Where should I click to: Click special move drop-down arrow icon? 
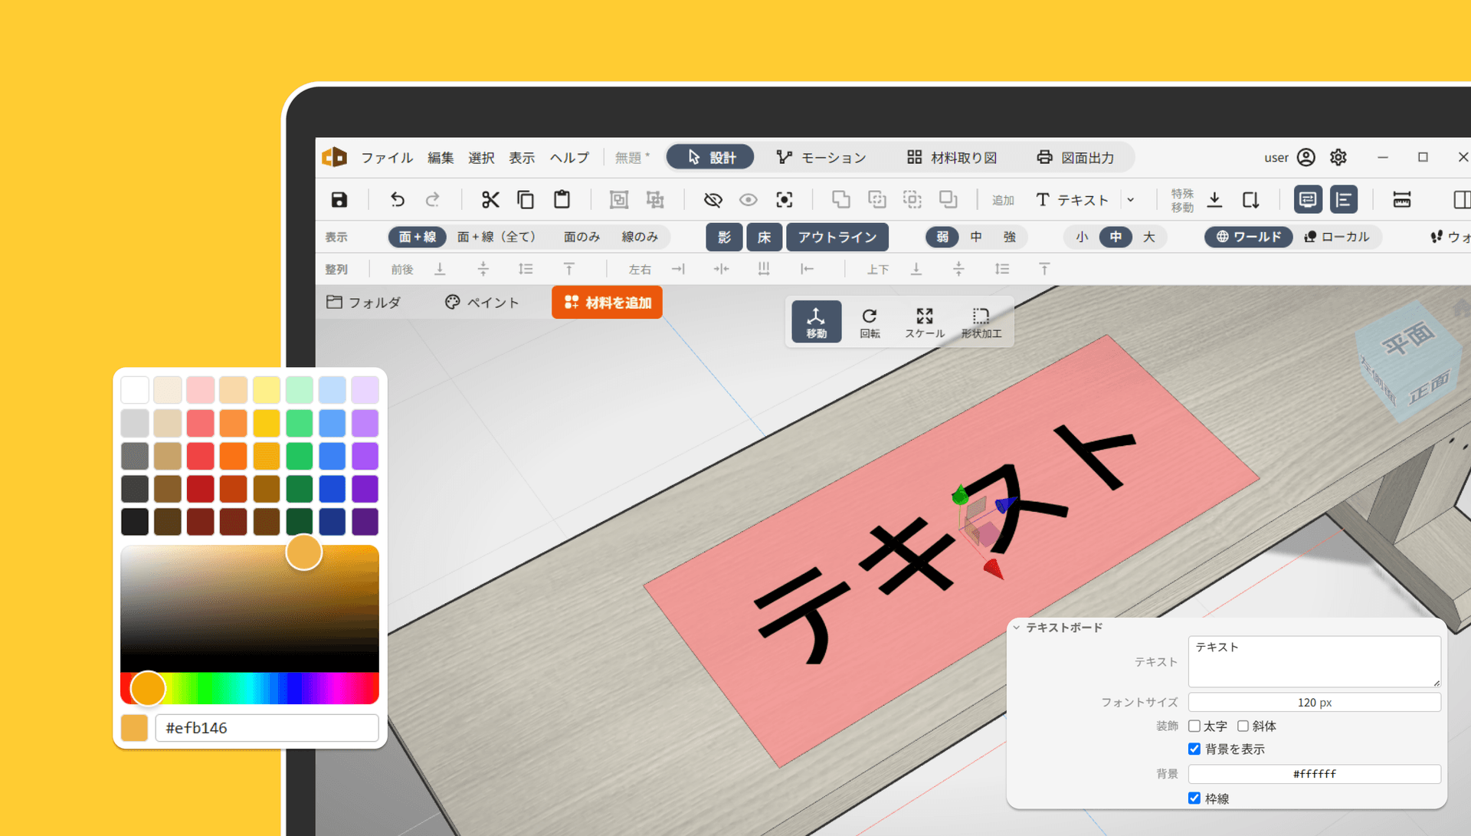tap(1214, 200)
